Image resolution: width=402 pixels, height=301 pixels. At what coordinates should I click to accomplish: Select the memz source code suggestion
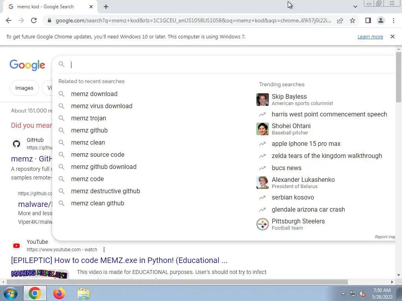98,154
